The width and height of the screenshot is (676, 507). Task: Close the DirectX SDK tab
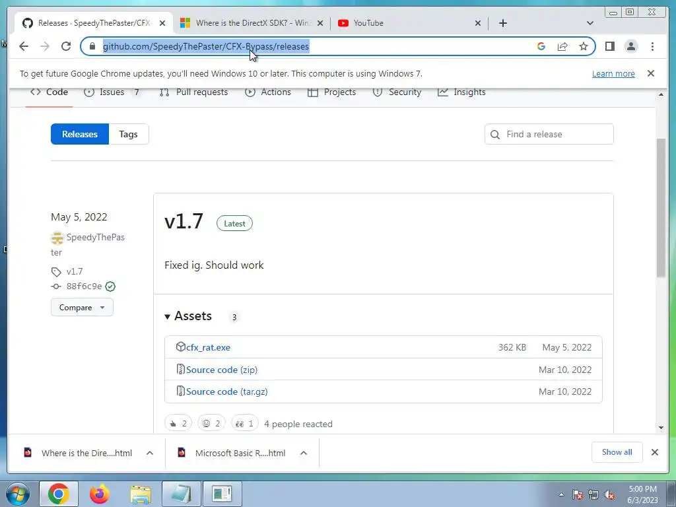point(320,23)
